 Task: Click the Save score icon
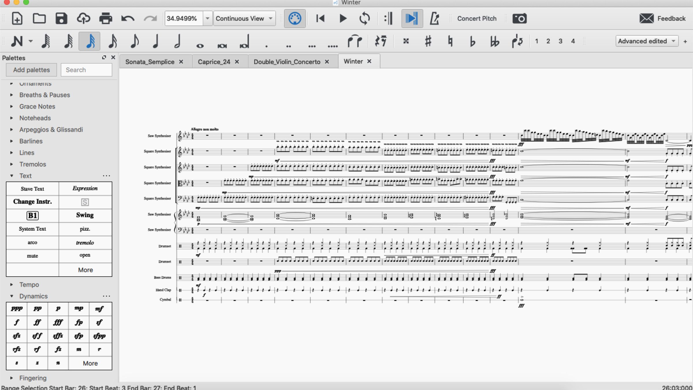pos(61,18)
